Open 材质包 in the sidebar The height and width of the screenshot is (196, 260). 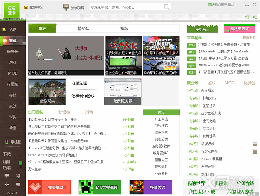point(13,84)
